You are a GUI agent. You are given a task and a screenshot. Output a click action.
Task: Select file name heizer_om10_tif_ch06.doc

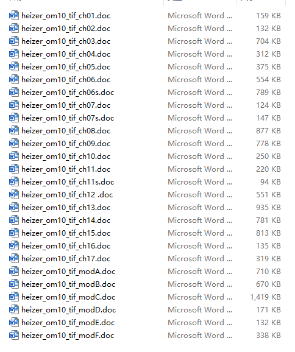coord(66,80)
